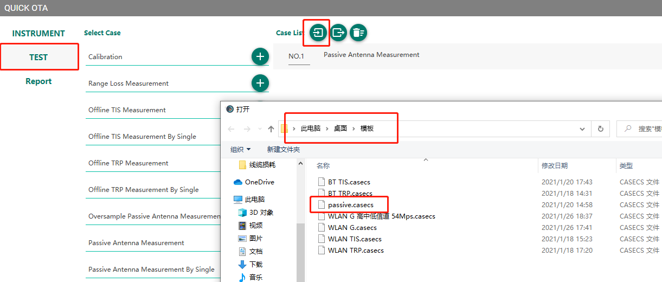Switch to the TEST tab

tap(38, 57)
